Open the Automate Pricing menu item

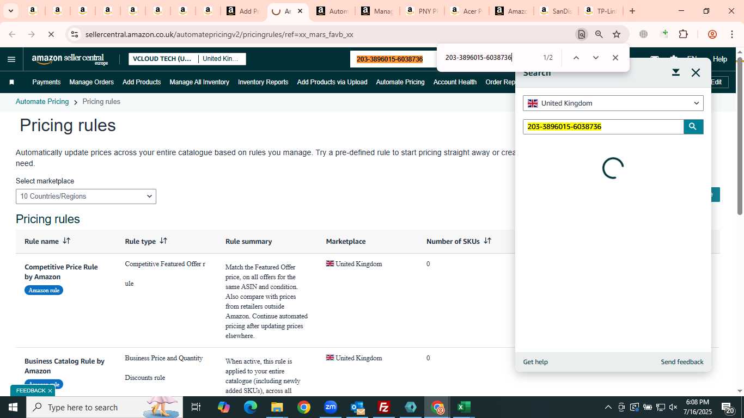tap(400, 82)
